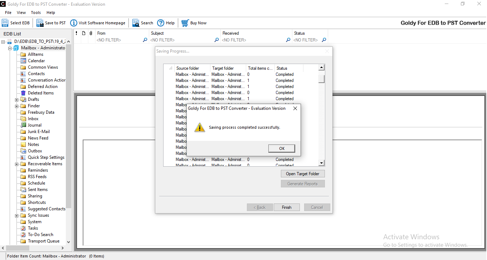Select the To-Do Search folder
487x260 pixels.
(x=40, y=235)
